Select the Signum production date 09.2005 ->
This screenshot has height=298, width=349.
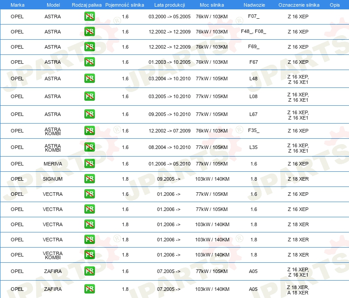click(169, 179)
